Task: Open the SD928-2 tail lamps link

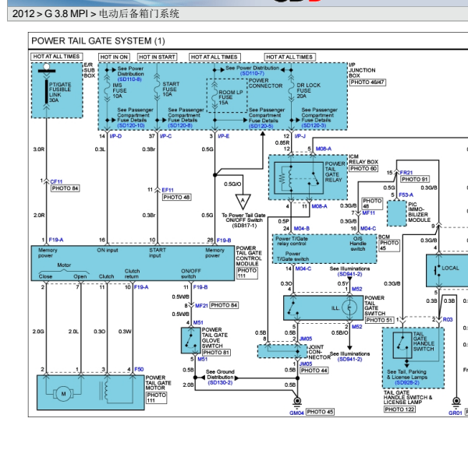Action: coord(407,383)
